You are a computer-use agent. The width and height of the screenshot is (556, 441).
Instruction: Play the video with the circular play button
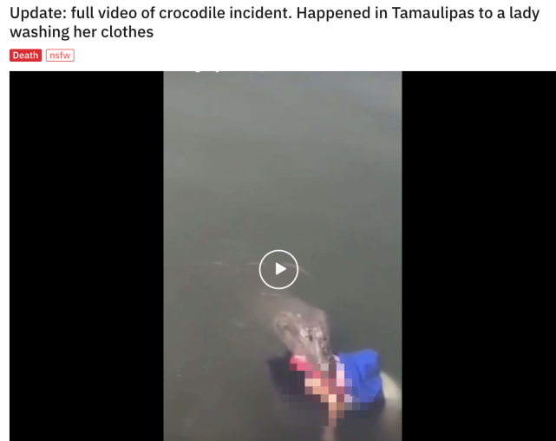(x=278, y=269)
